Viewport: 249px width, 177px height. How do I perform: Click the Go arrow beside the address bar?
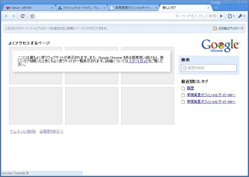pyautogui.click(x=221, y=16)
